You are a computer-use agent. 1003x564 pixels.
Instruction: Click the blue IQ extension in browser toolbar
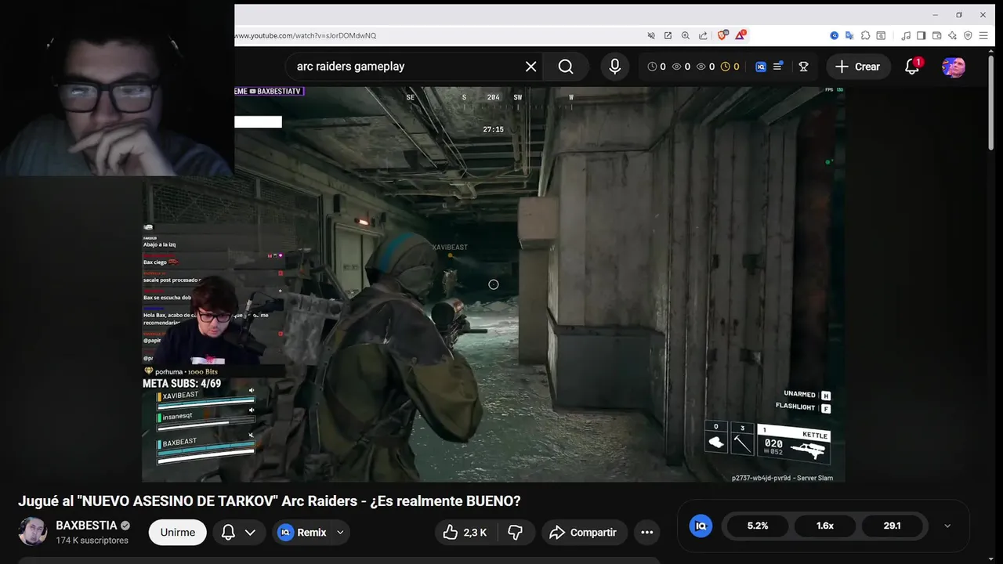coord(834,35)
